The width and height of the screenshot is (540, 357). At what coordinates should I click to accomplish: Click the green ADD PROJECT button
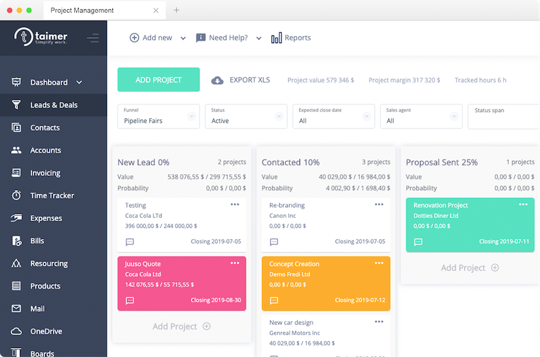click(159, 80)
